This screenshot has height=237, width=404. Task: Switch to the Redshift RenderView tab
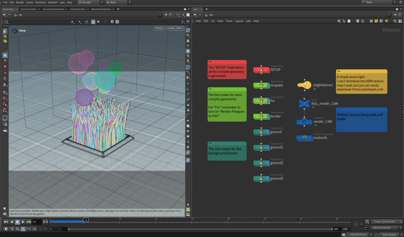coord(101,9)
